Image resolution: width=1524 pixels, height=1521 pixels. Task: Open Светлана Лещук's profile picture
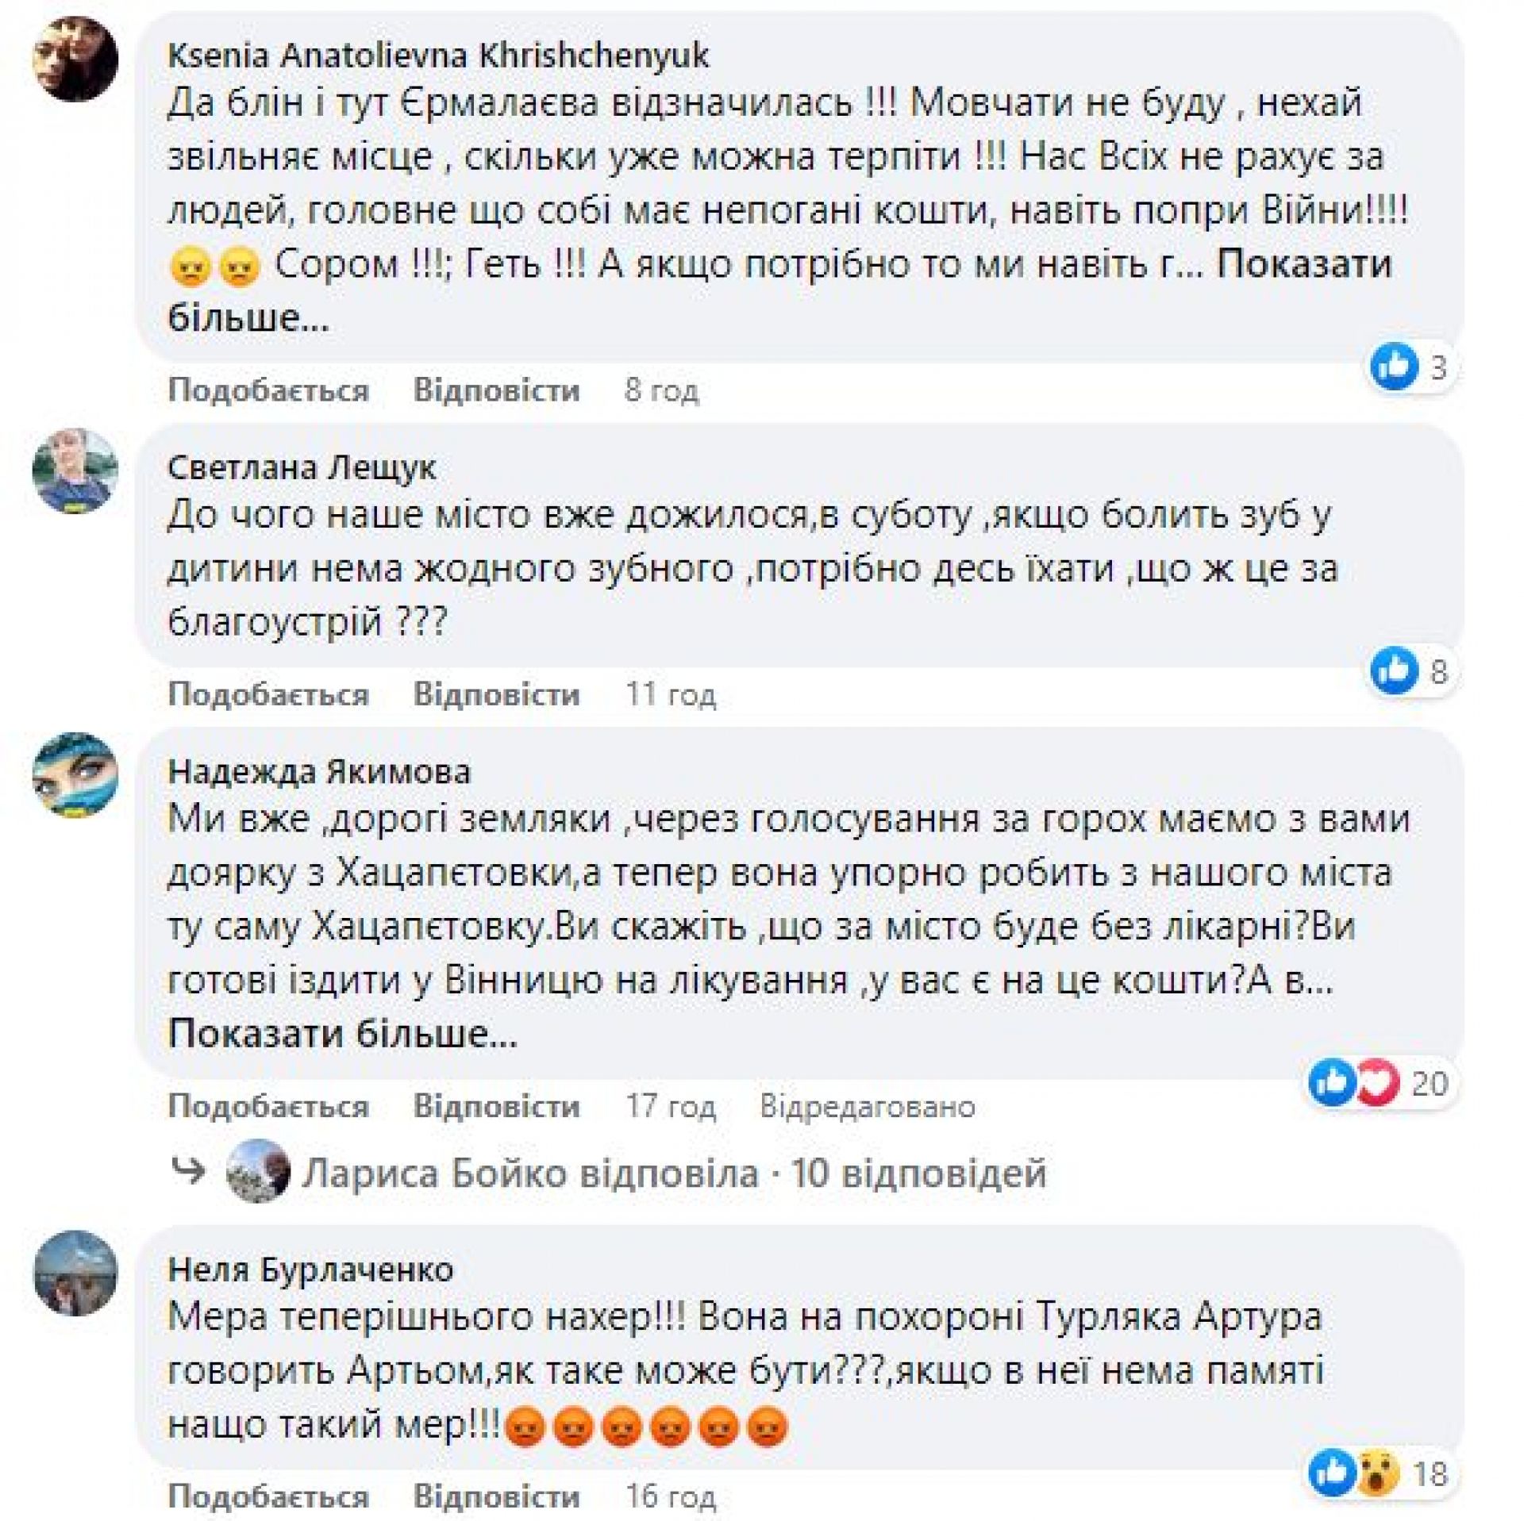[x=75, y=471]
